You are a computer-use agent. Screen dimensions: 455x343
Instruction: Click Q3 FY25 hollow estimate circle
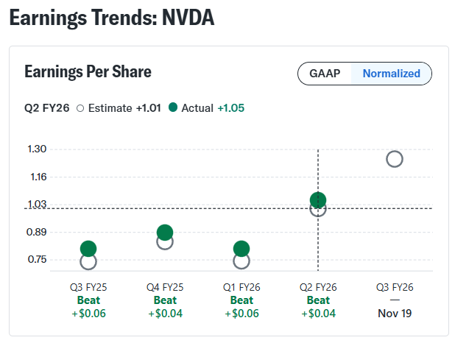(x=88, y=262)
